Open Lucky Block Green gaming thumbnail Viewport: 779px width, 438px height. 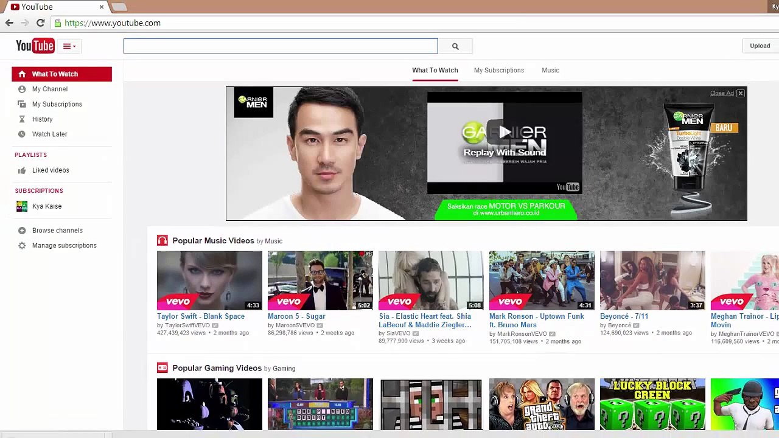pos(652,404)
